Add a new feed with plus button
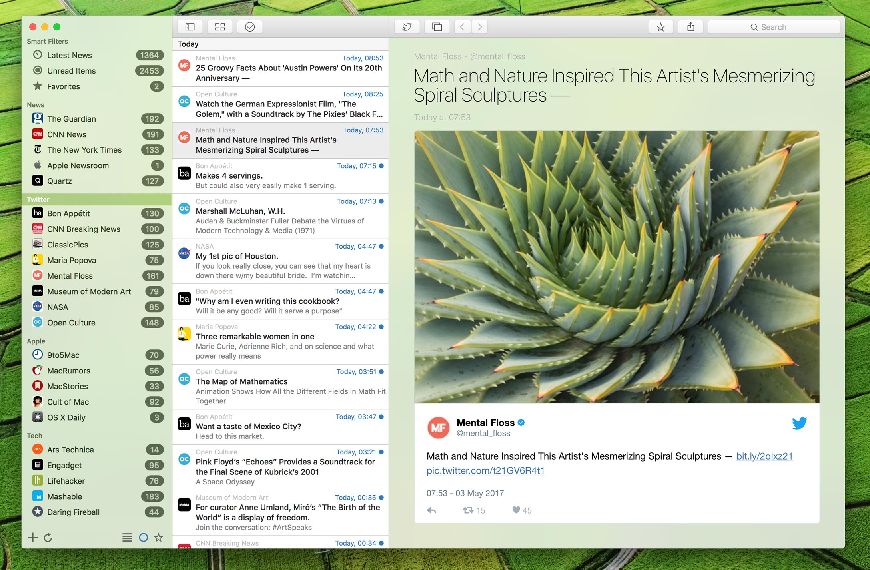This screenshot has width=870, height=570. pos(33,538)
